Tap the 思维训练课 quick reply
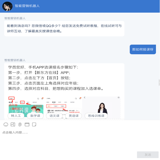This screenshot has width=160, height=160. coord(96,116)
